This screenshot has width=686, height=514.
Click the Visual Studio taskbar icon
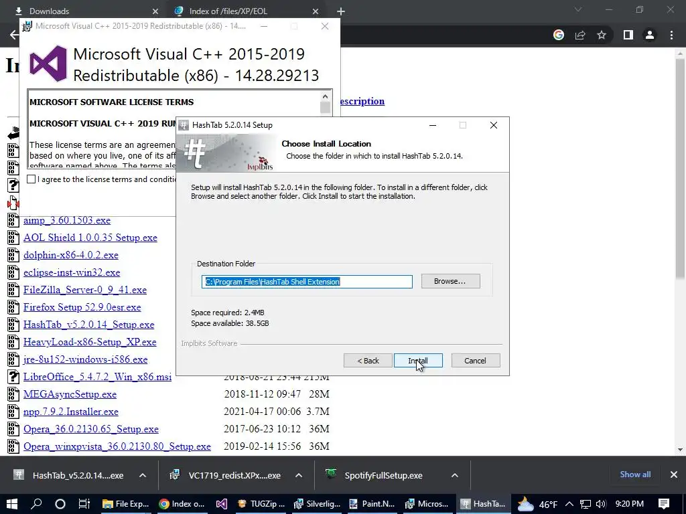point(222,504)
